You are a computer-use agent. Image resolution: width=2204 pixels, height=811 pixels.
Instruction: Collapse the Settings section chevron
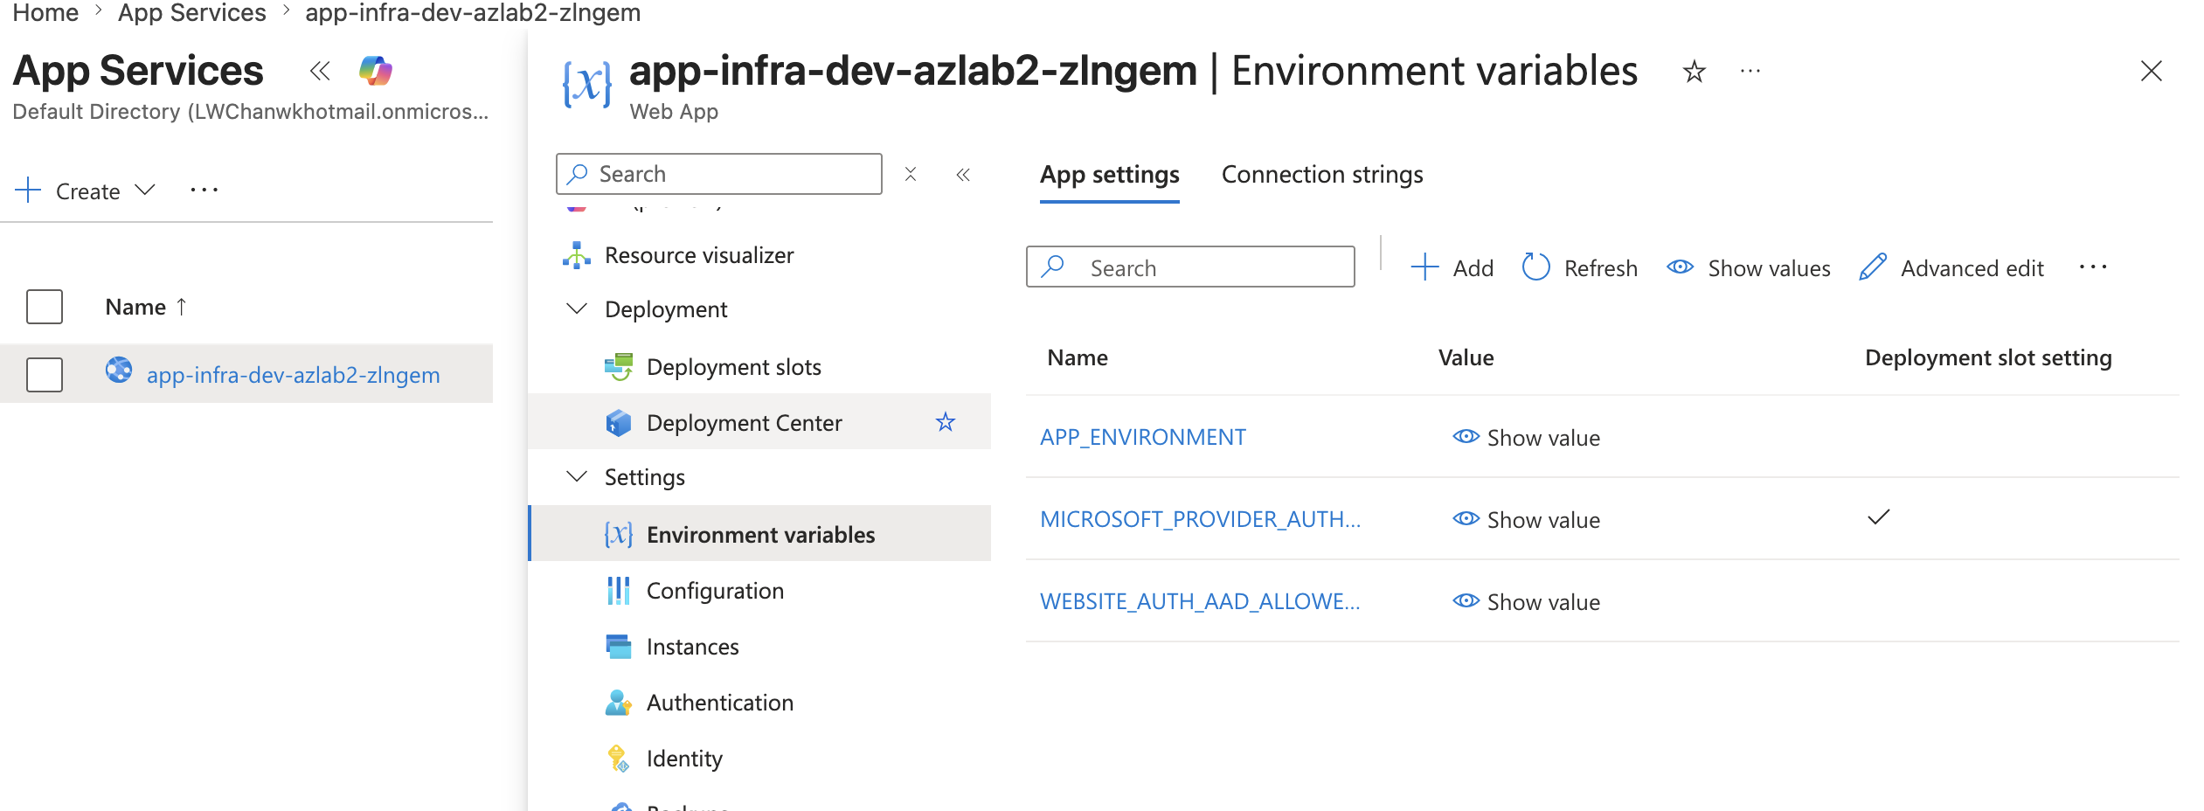click(x=577, y=477)
